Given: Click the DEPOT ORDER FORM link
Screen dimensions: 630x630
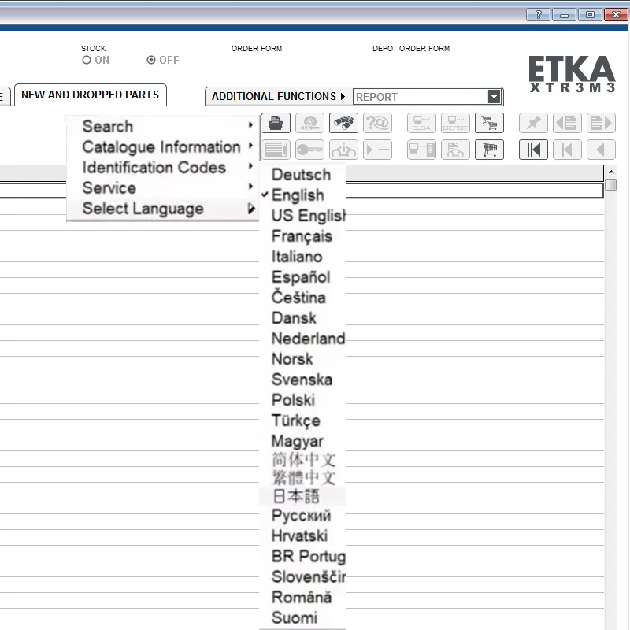Looking at the screenshot, I should [410, 48].
